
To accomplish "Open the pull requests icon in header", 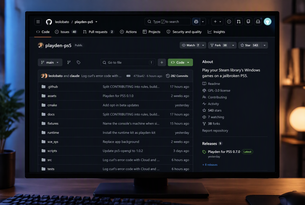I will coord(239,21).
